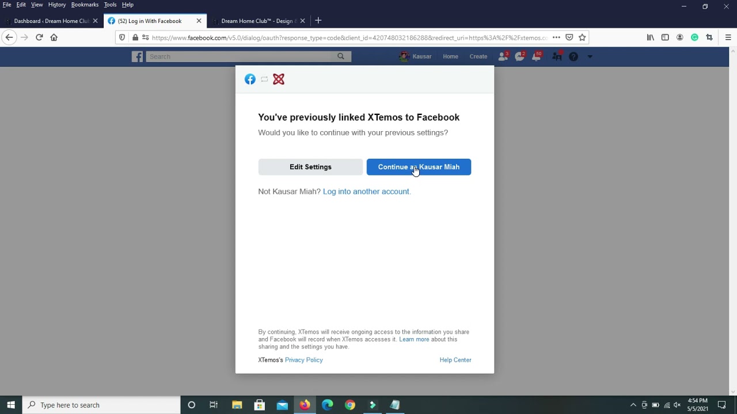Open page actions three-dot menu

pyautogui.click(x=556, y=37)
